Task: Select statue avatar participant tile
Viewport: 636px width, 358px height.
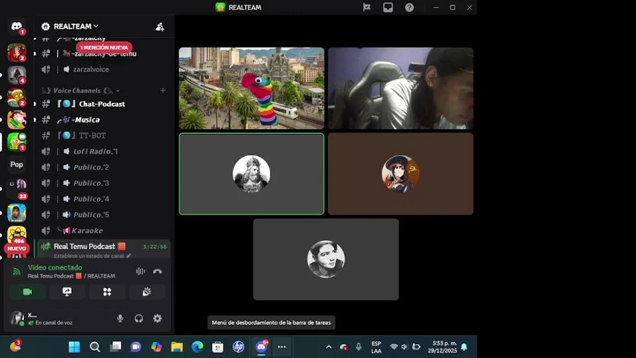Action: pos(251,174)
